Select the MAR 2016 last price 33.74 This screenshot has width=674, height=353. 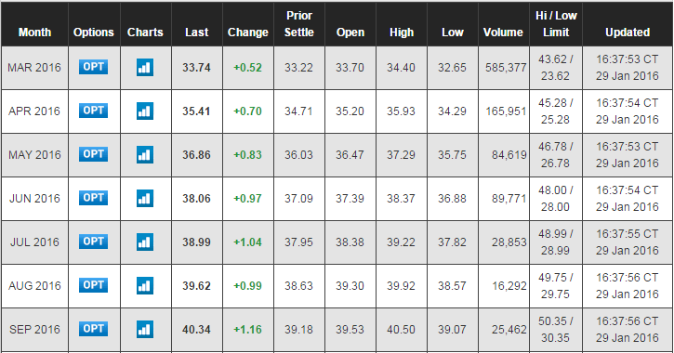pyautogui.click(x=196, y=68)
